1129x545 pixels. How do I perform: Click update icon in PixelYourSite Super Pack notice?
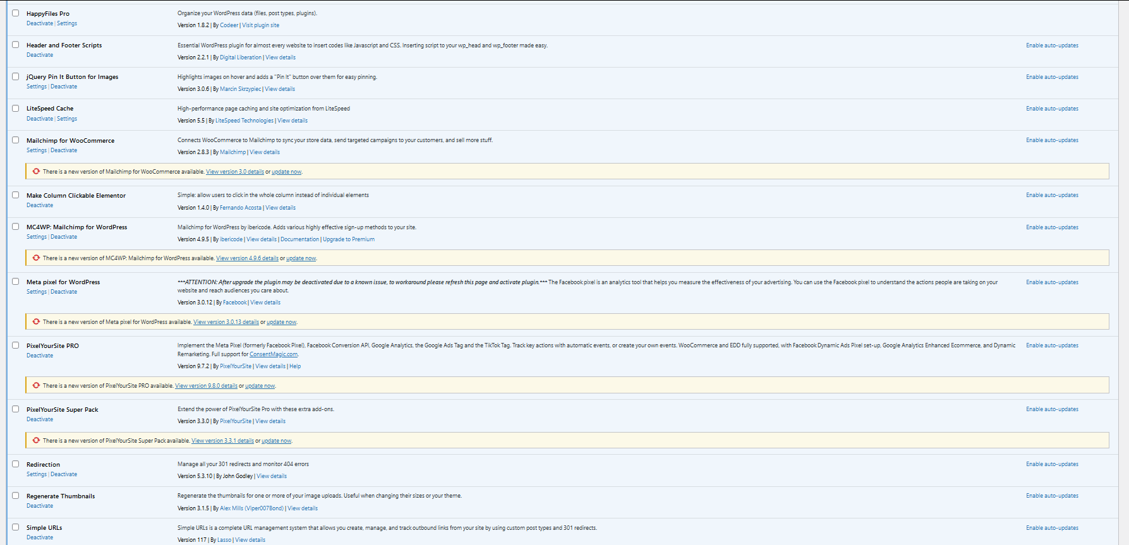36,440
